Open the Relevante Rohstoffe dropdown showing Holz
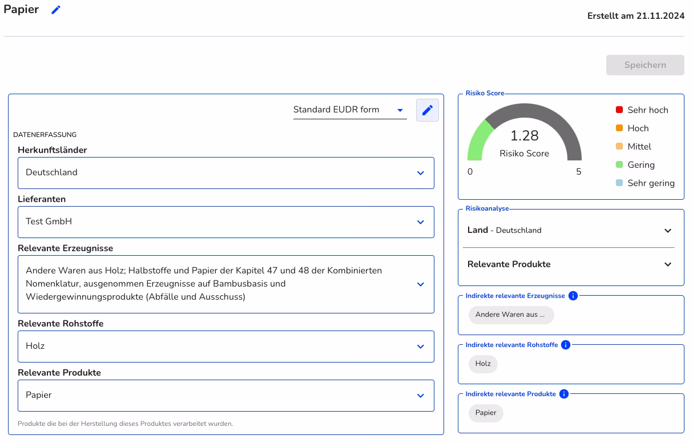693x443 pixels. tap(225, 347)
